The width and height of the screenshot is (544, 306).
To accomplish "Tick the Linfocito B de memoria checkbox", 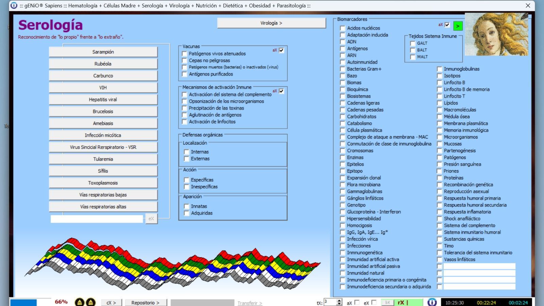I will tap(440, 89).
